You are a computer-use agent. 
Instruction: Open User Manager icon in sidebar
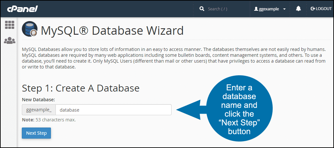point(9,41)
